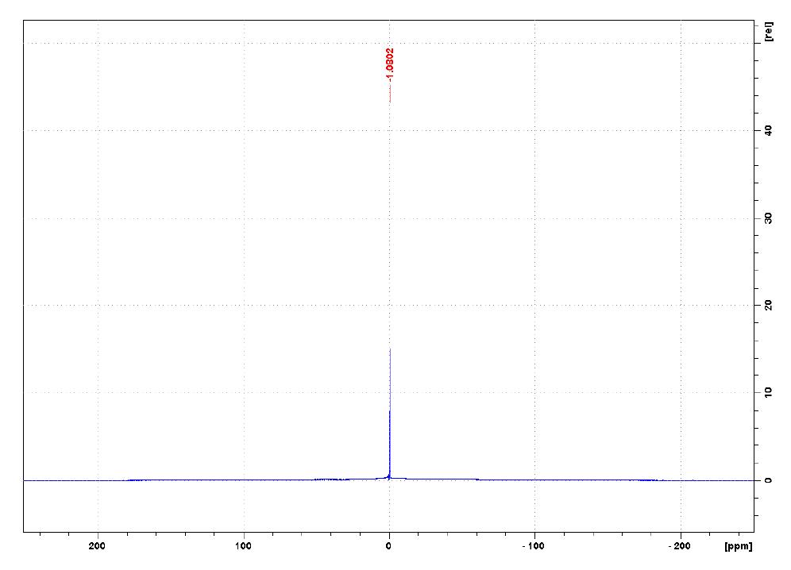Viewport: 791px width, 570px height.
Task: Click the red peak pick marker line
Action: point(389,95)
